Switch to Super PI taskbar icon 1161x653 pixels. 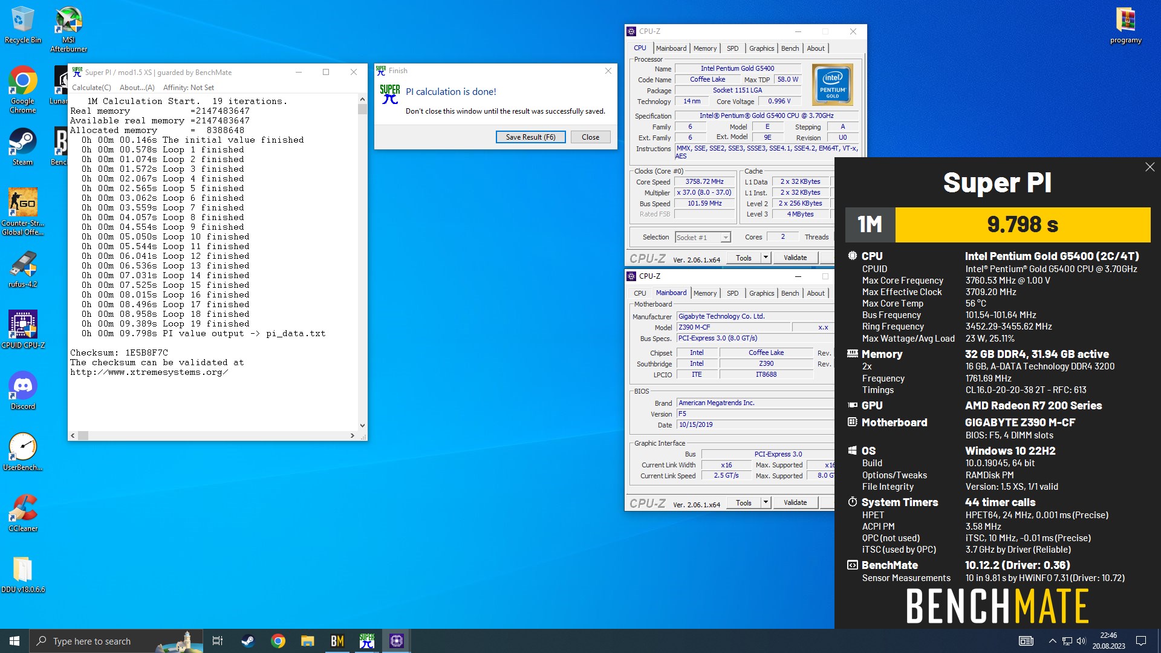tap(366, 641)
